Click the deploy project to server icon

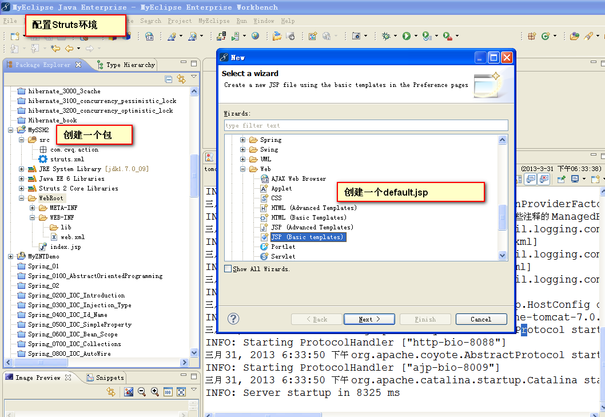(x=221, y=36)
